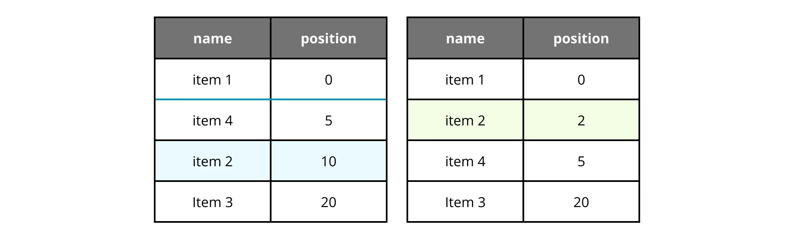Click the left table's "position" header
Viewport: 794px width, 231px height.
click(328, 38)
